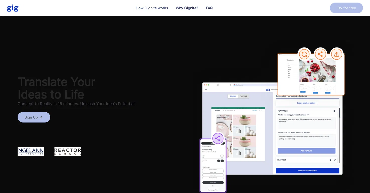Click the Ngee Ann Polytechnic logo

(x=31, y=152)
